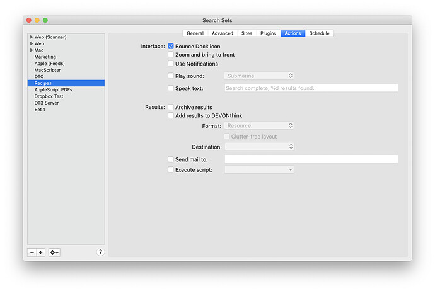Select the Marketing search set
This screenshot has height=291, width=435.
coord(45,57)
